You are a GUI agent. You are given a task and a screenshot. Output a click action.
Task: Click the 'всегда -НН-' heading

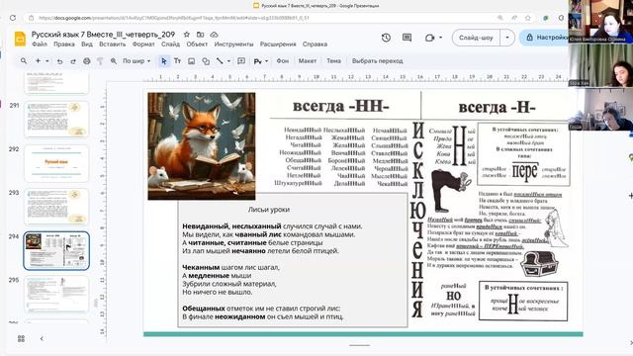[x=341, y=106]
